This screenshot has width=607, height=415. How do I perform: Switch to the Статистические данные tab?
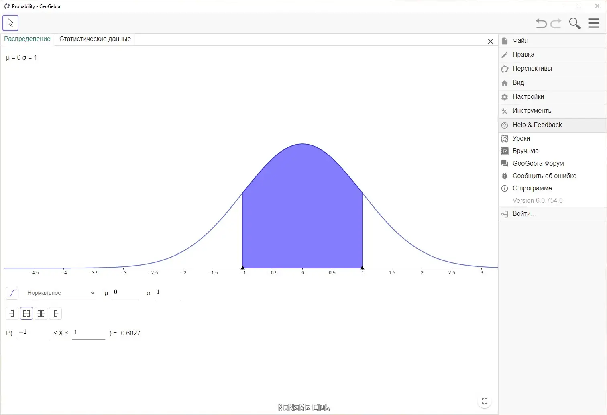95,39
